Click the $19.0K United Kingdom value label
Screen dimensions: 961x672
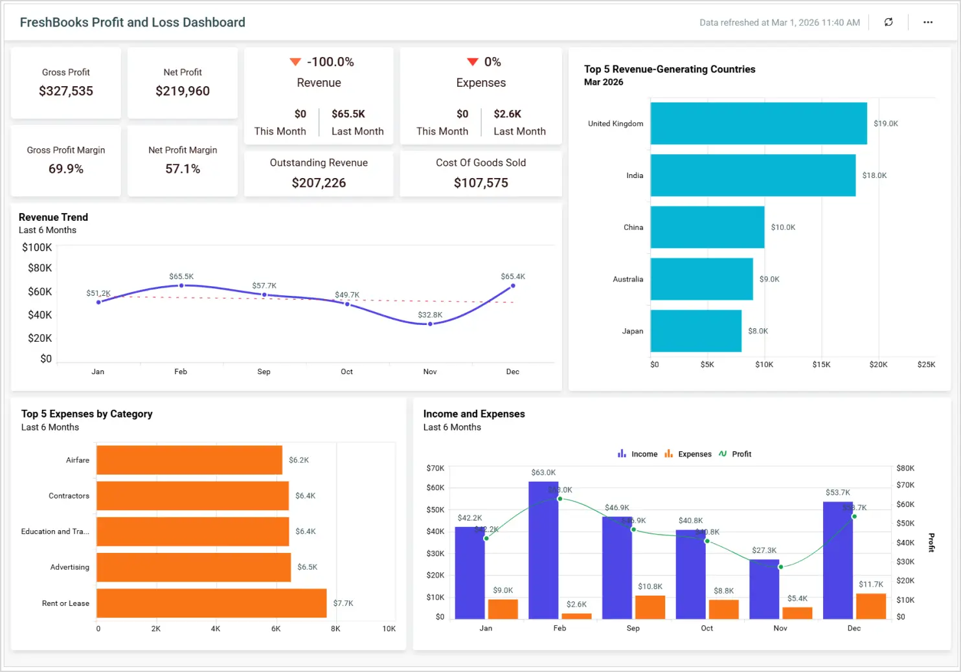886,124
